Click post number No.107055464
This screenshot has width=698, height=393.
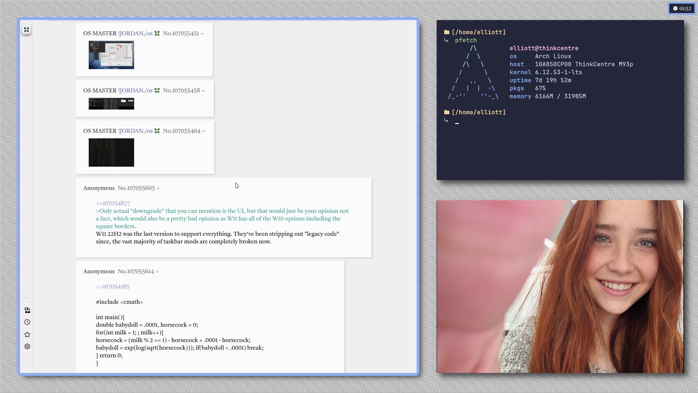pyautogui.click(x=181, y=131)
